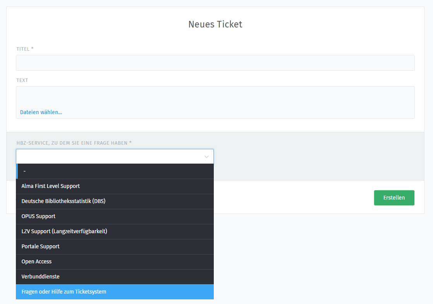Image resolution: width=433 pixels, height=304 pixels.
Task: Open the 'Dateien wählen...' file link
Action: (41, 112)
